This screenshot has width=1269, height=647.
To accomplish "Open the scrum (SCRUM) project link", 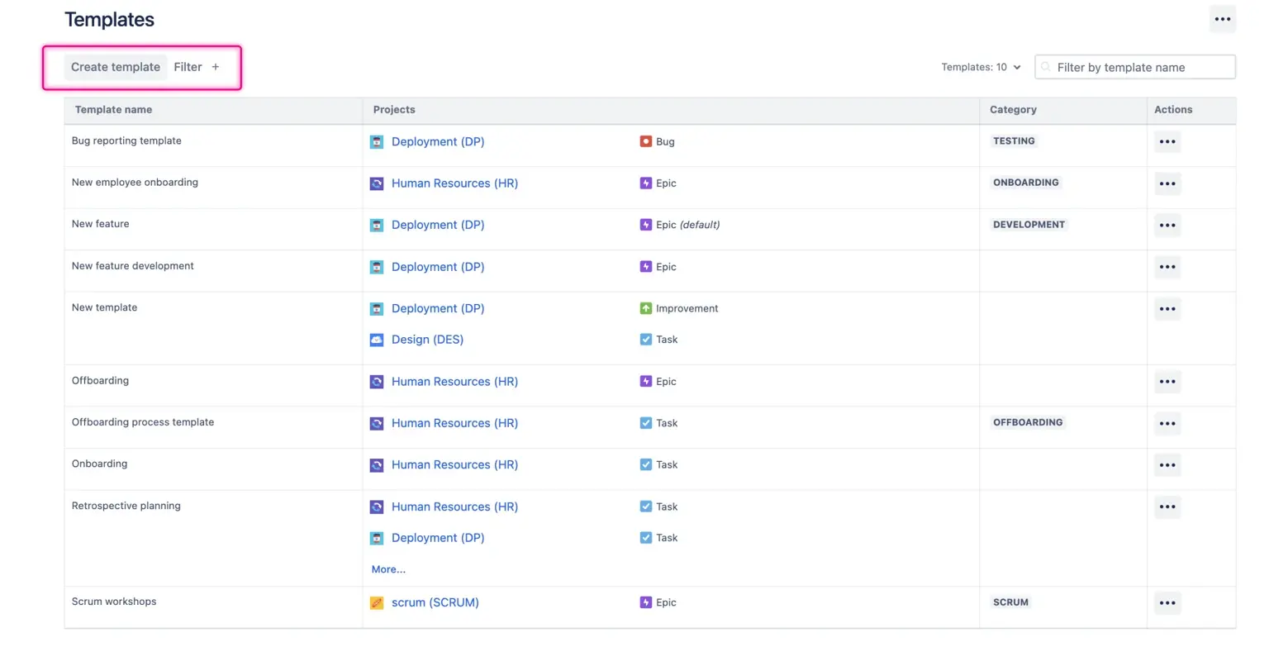I will [x=435, y=603].
